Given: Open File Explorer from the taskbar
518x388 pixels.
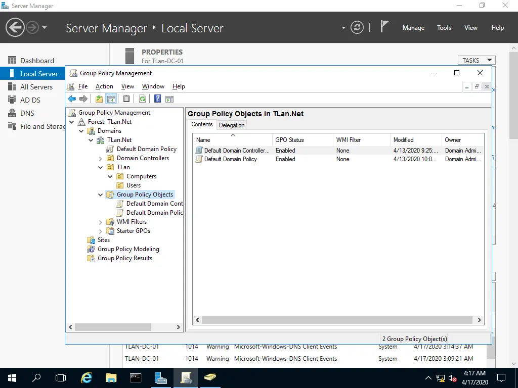Looking at the screenshot, I should [x=111, y=378].
